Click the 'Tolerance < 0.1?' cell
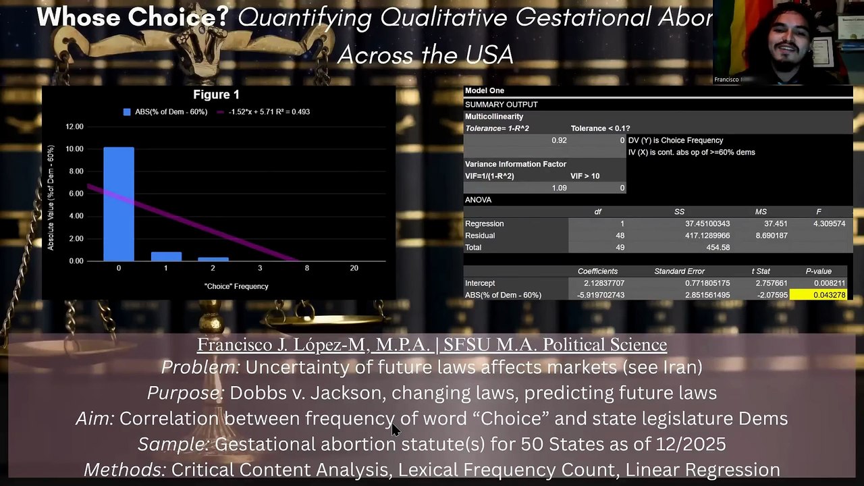Screen dimensions: 864x486 (600, 128)
